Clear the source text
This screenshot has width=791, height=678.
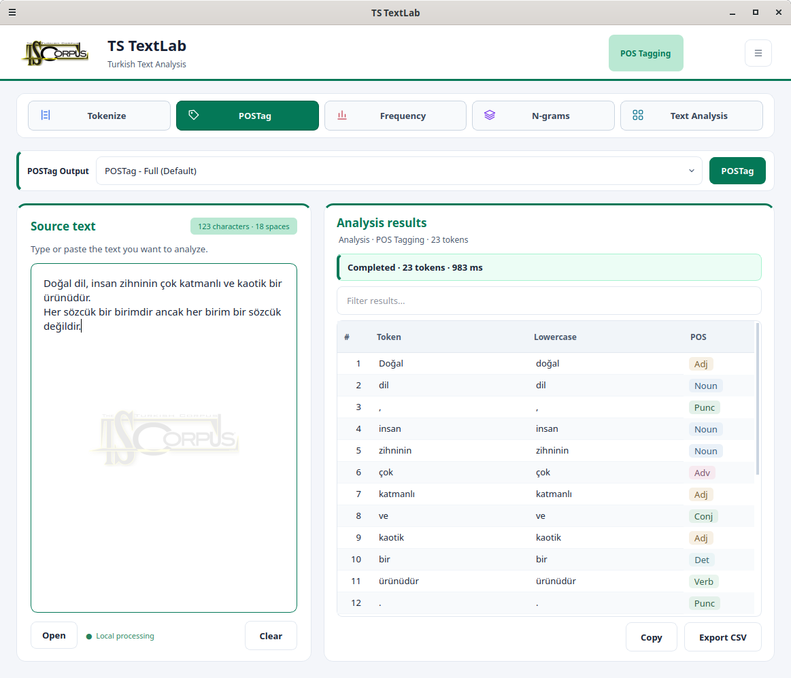pos(271,636)
